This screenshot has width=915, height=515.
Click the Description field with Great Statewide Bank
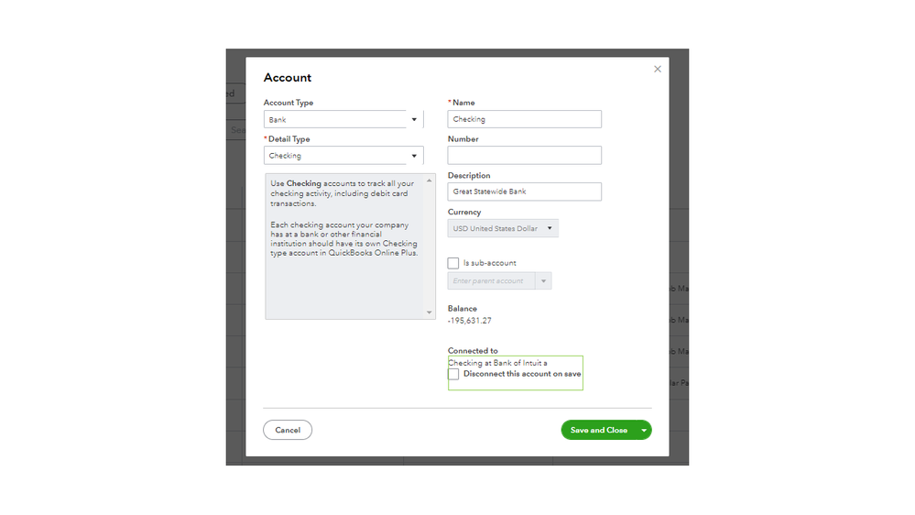pos(524,192)
